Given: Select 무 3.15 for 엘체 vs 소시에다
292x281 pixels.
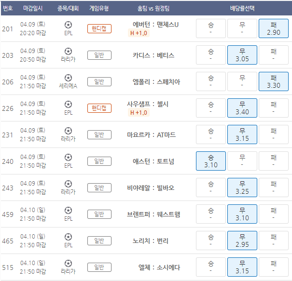Looking at the screenshot, I should click(x=242, y=267).
